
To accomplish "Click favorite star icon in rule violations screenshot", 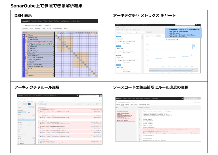I will click(99, 101).
